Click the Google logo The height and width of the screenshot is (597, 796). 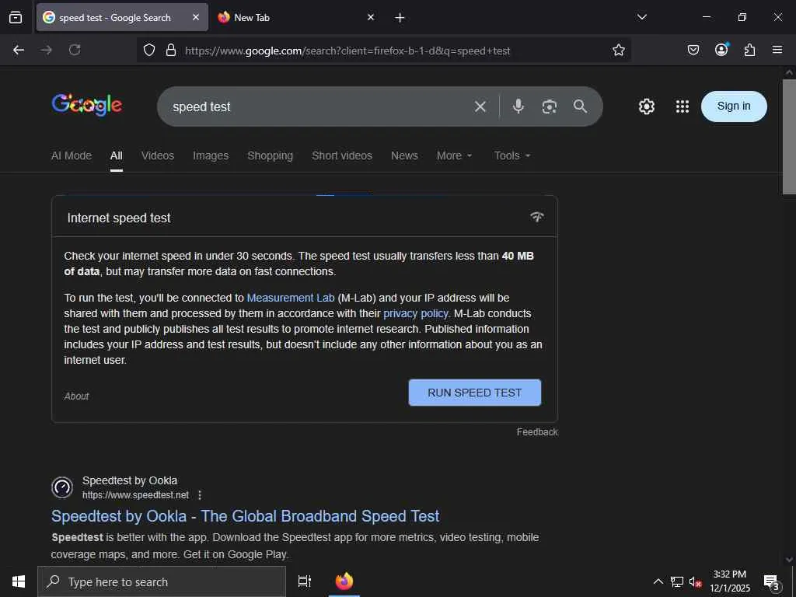point(87,105)
